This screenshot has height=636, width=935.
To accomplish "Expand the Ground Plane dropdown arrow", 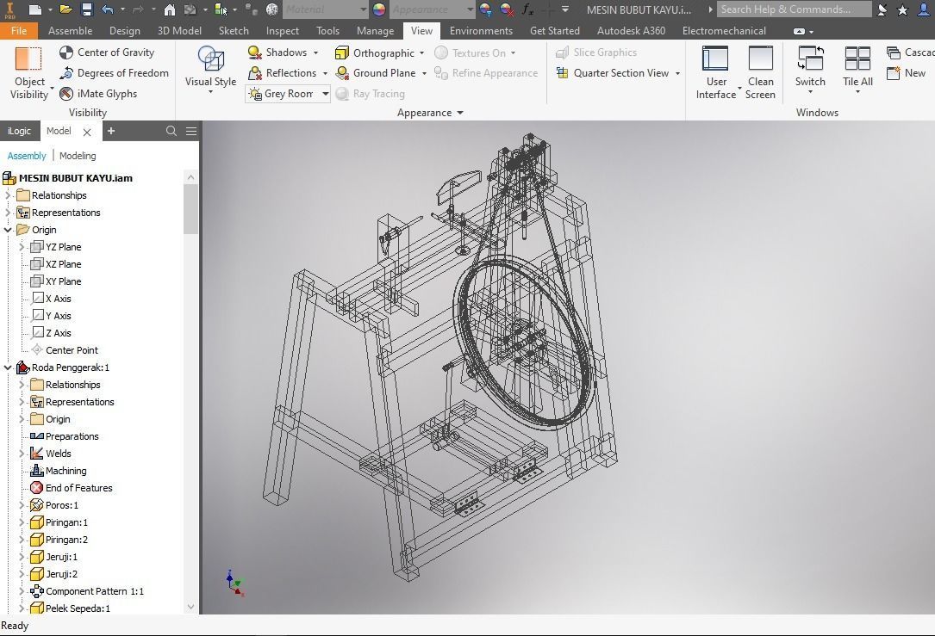I will click(x=424, y=73).
